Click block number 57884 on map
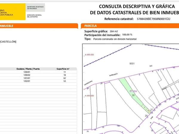This screenshot has height=134, width=179. [133, 91]
